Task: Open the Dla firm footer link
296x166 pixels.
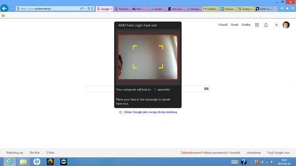Action: click(x=35, y=153)
